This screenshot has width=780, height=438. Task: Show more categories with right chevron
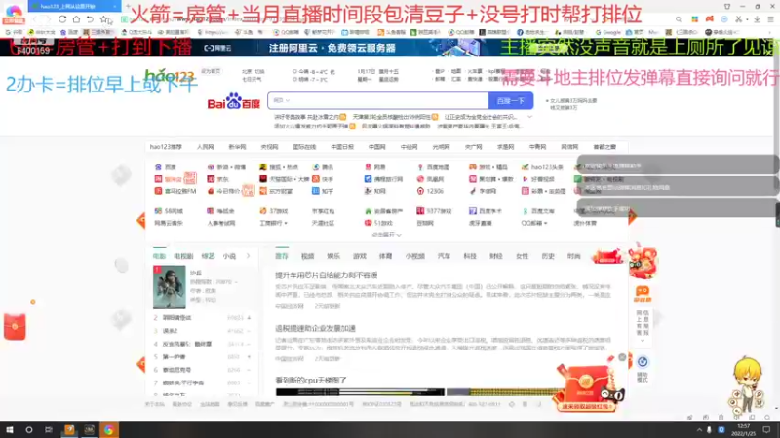click(x=249, y=256)
